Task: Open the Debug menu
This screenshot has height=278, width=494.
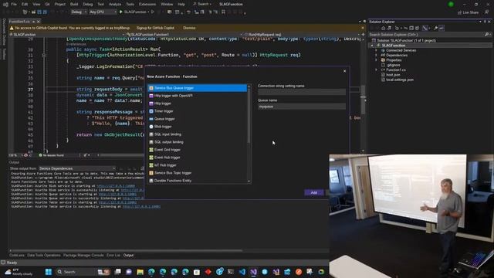Action: (87, 4)
